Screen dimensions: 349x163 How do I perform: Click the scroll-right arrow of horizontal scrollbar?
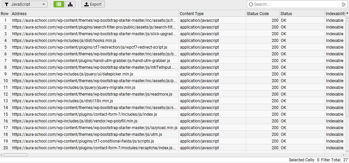343,155
